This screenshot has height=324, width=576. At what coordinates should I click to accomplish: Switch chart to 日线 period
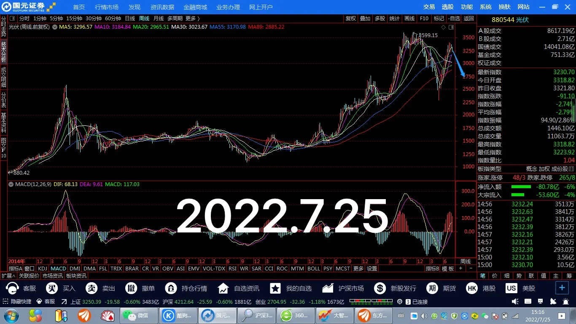pyautogui.click(x=130, y=19)
